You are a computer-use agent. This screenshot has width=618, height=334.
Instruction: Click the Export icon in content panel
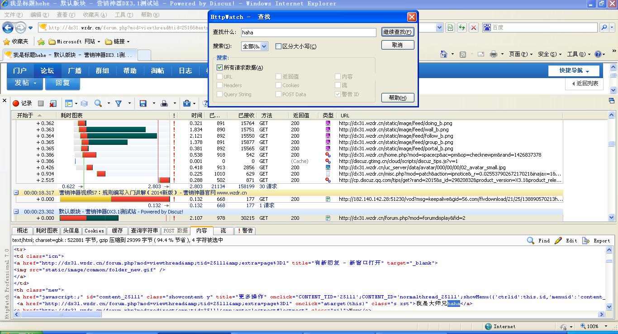point(596,241)
